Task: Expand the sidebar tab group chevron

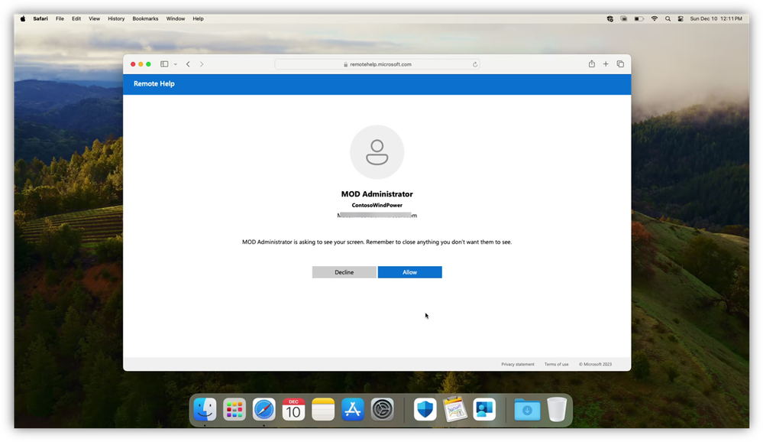Action: point(175,64)
